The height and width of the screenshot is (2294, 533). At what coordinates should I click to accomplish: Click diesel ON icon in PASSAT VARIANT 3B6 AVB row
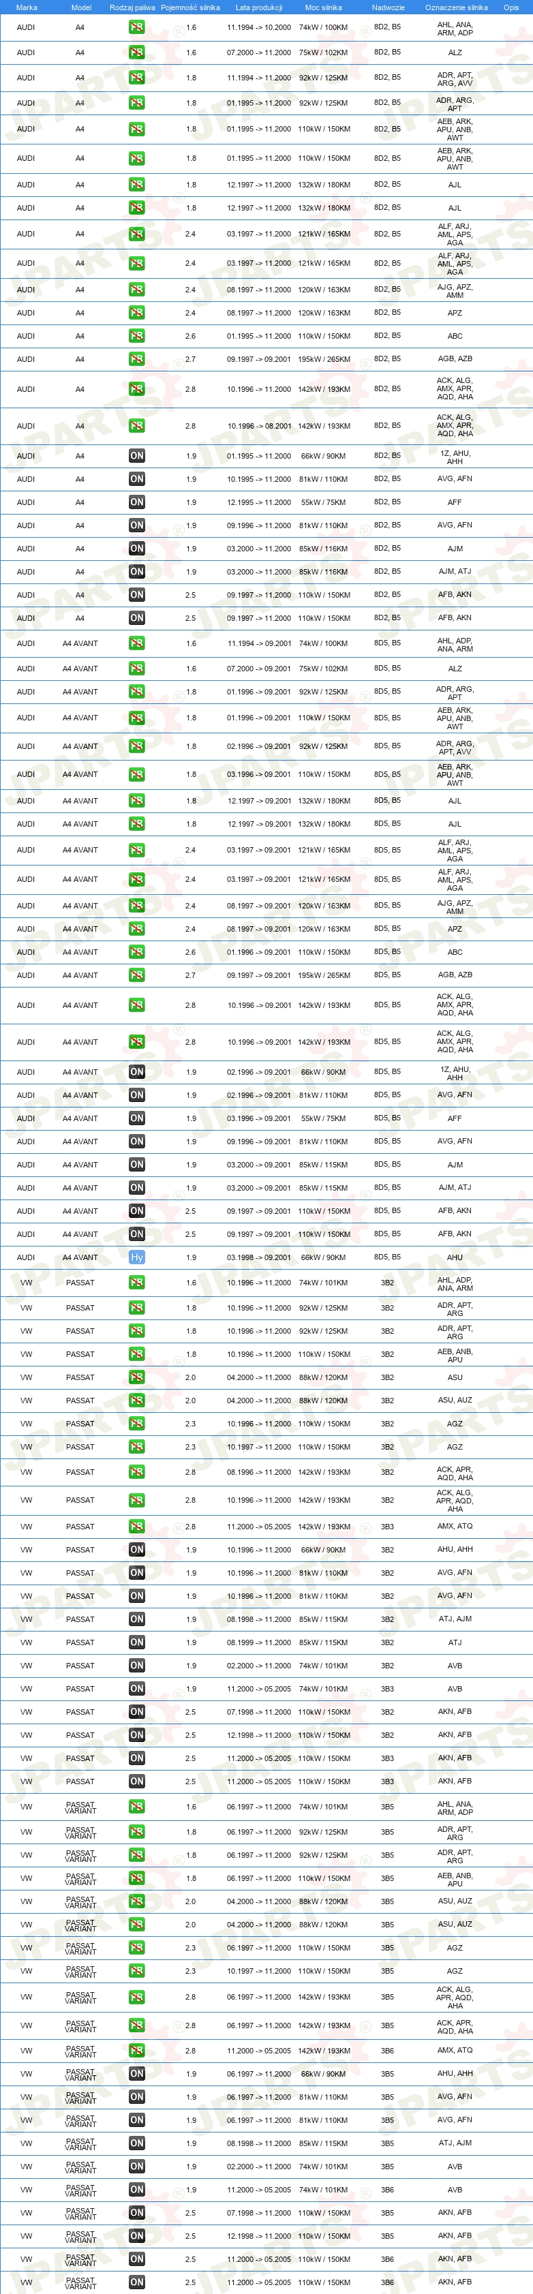click(136, 2190)
